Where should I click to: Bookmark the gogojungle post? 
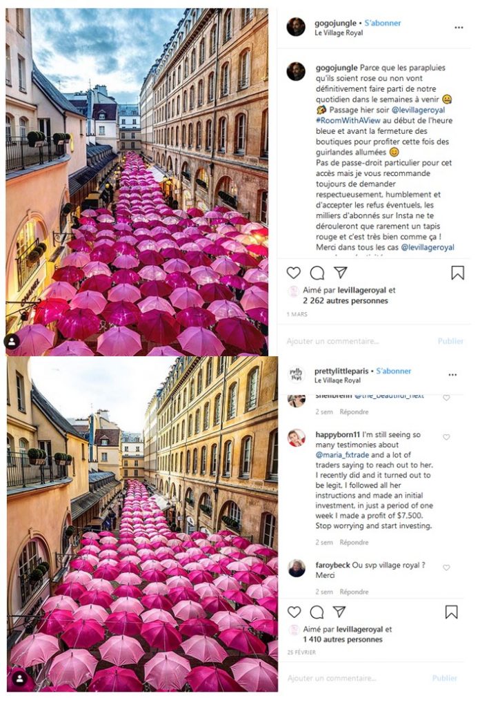(457, 273)
